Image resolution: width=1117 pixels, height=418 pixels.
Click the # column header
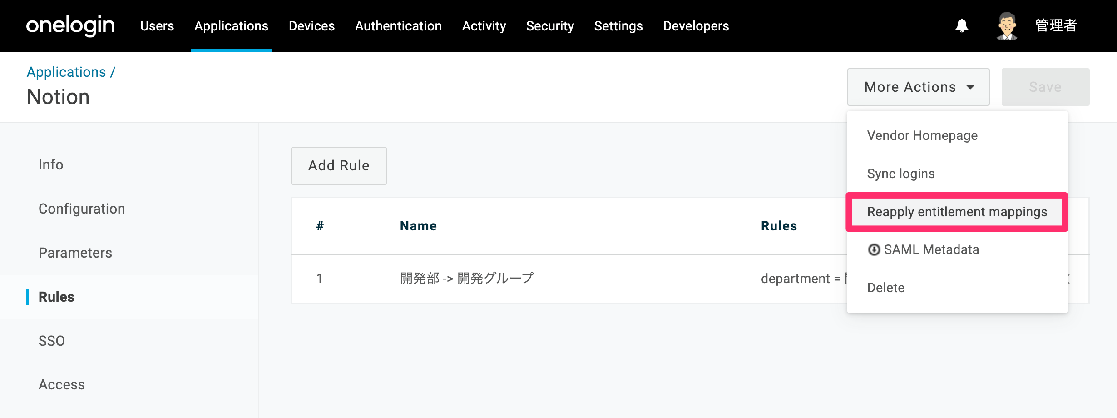(x=320, y=226)
